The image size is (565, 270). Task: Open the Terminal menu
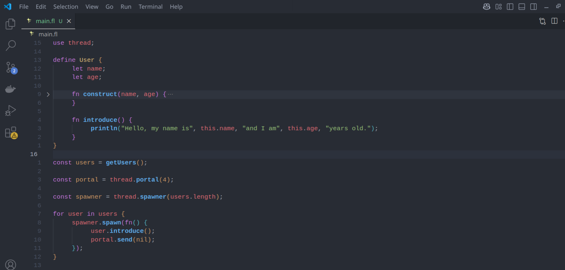[x=150, y=7]
